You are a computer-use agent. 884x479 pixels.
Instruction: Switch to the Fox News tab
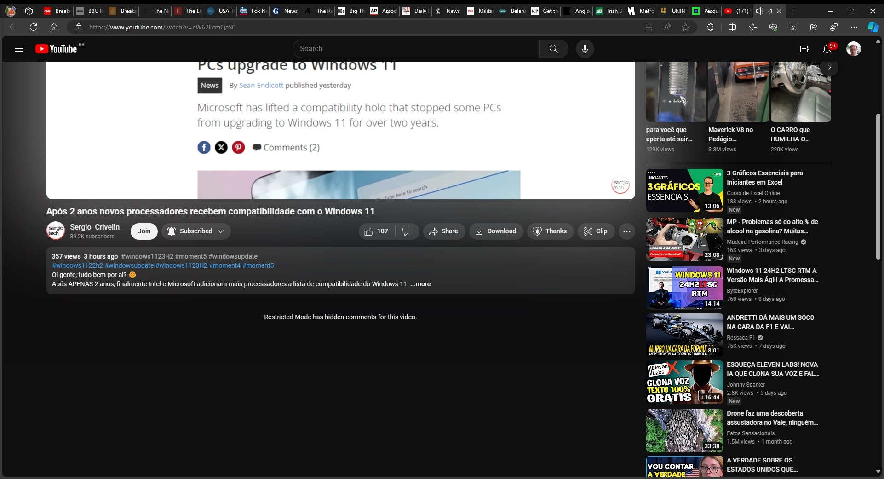click(253, 11)
